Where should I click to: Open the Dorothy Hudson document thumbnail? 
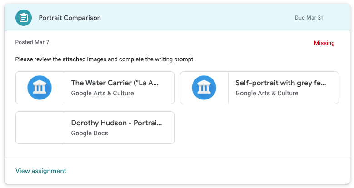point(40,128)
